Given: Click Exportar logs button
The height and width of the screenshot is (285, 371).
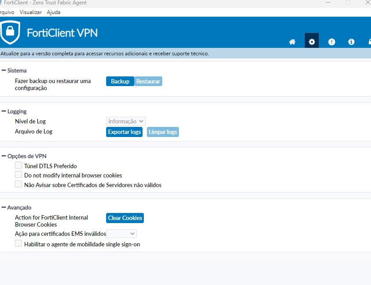Looking at the screenshot, I should tap(124, 132).
